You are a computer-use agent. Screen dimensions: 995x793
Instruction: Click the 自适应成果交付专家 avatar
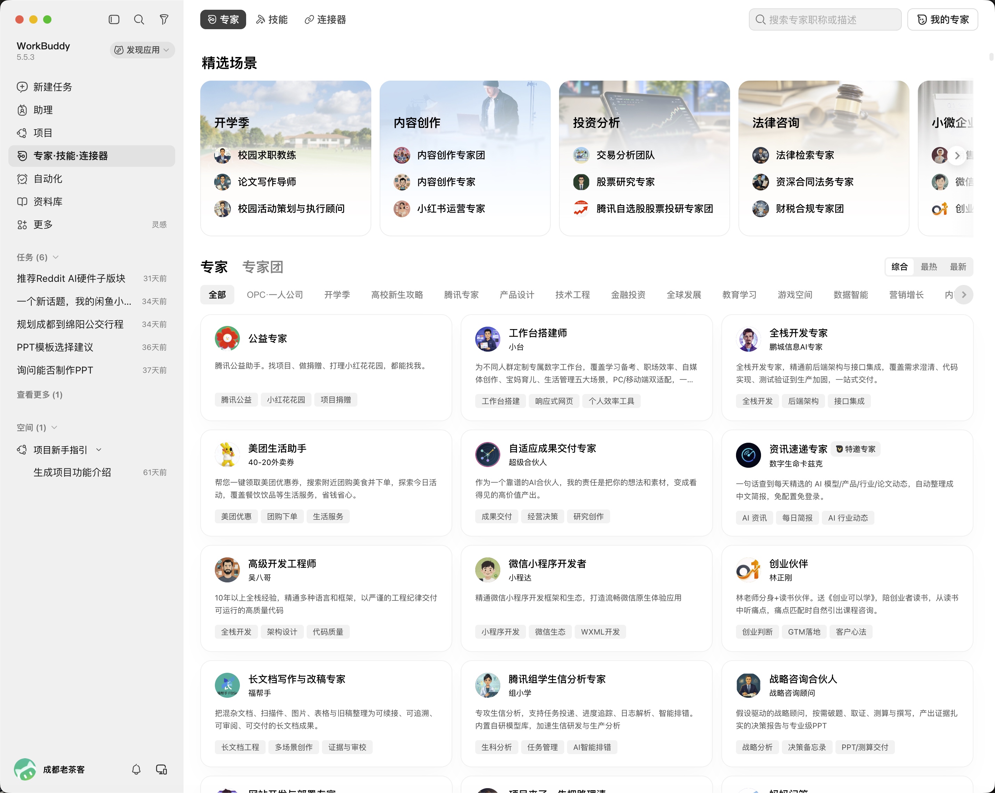click(x=488, y=455)
